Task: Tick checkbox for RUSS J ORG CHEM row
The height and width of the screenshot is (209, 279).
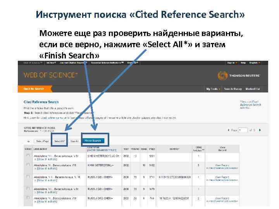Action: click(28, 198)
